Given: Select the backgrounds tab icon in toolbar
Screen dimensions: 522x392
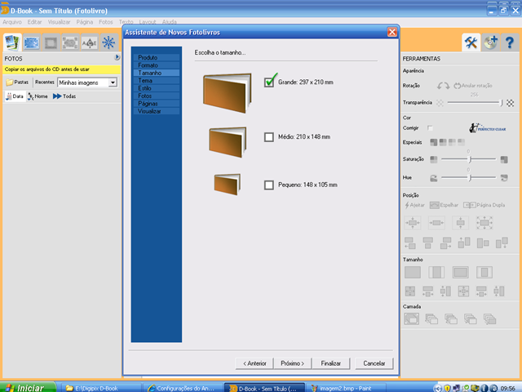Looking at the screenshot, I should click(x=32, y=42).
